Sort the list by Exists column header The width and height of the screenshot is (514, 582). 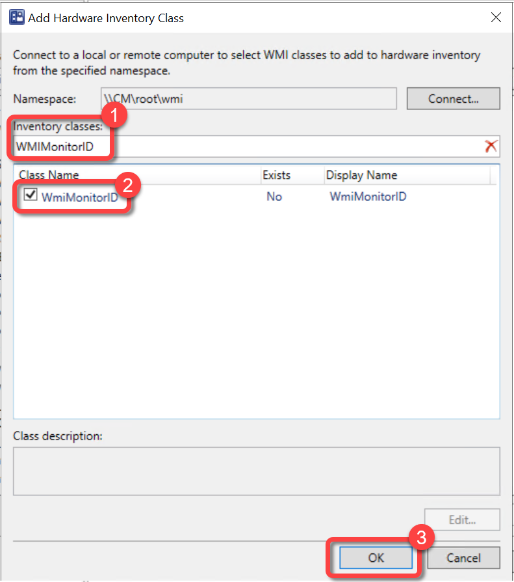click(290, 175)
